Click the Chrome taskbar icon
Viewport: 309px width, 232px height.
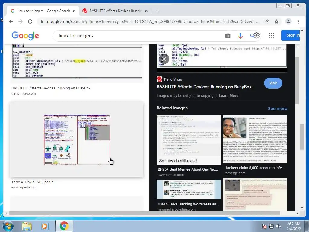[x=64, y=226]
